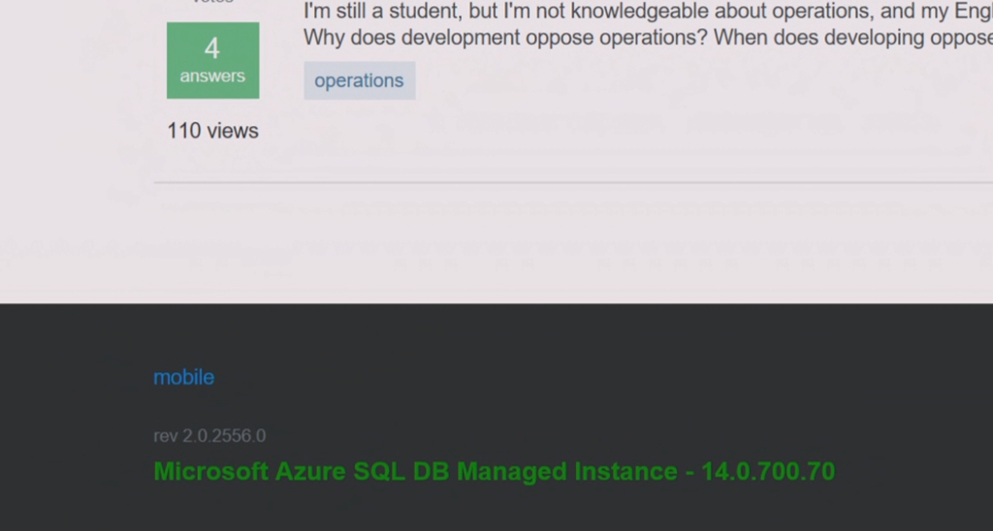
Task: Click the 14.0.700.70 version number
Action: coord(768,472)
